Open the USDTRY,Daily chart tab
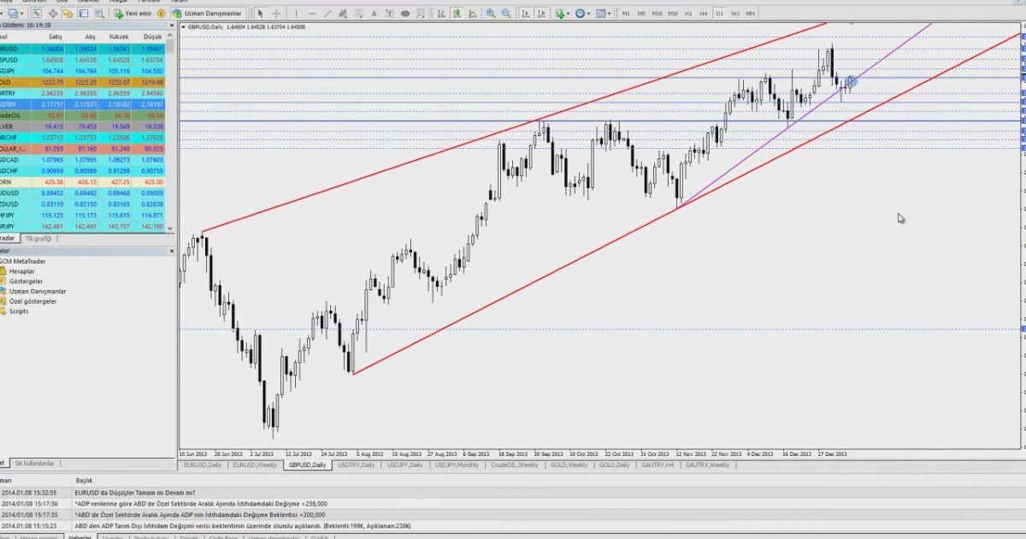This screenshot has width=1026, height=539. 357,465
